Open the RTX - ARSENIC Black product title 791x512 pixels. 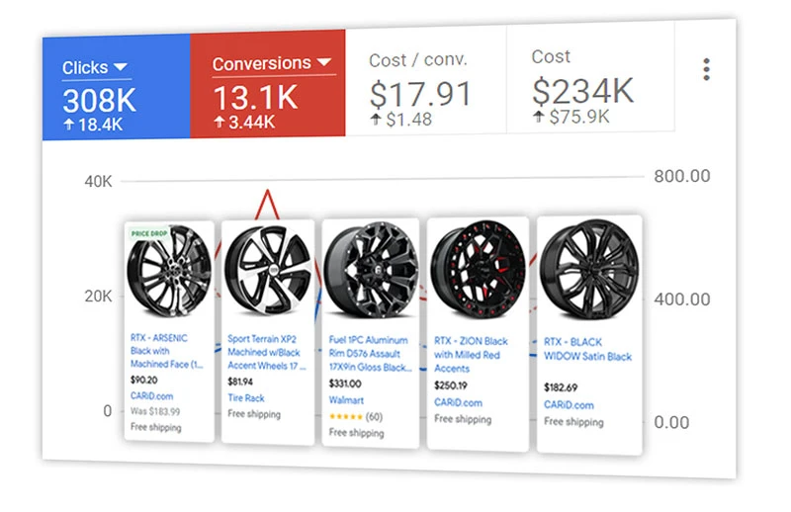pos(164,350)
